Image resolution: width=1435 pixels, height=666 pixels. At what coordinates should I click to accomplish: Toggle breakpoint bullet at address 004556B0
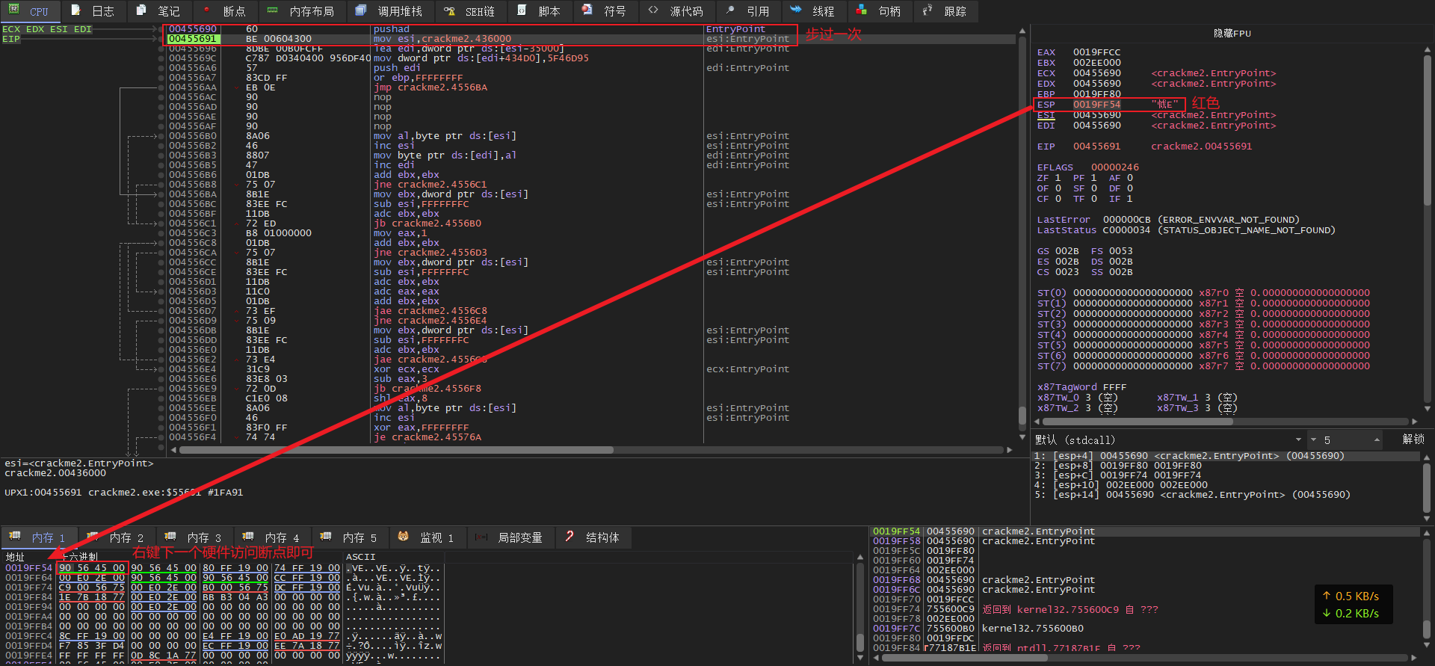(x=161, y=136)
